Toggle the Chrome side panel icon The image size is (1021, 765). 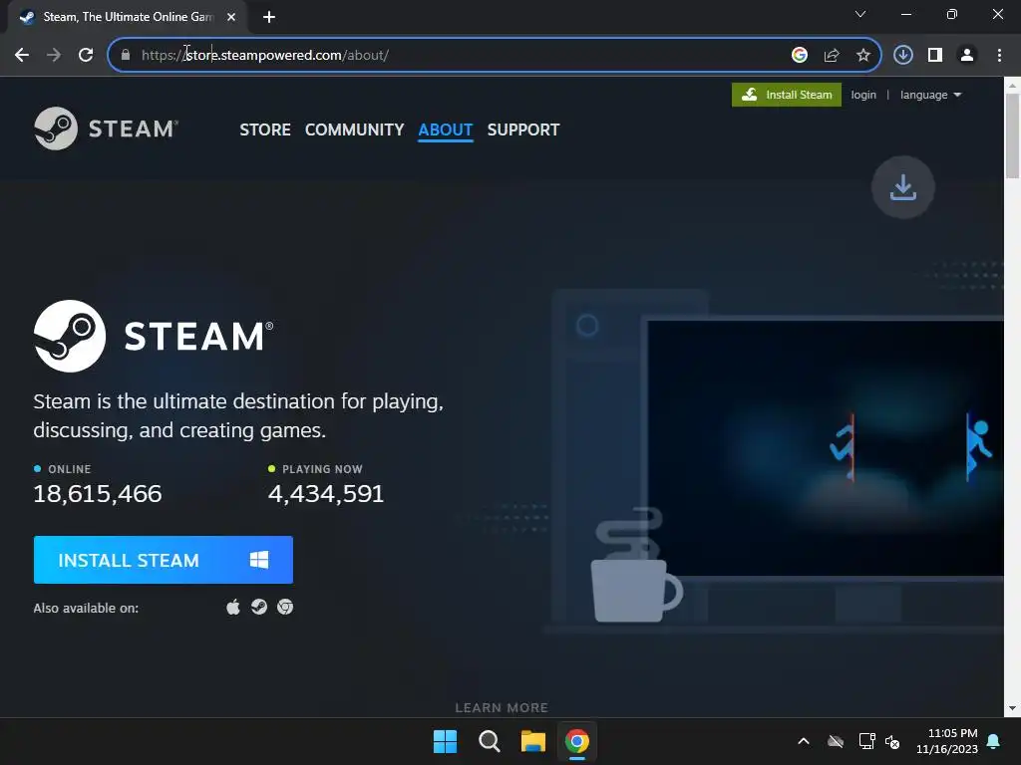coord(935,55)
